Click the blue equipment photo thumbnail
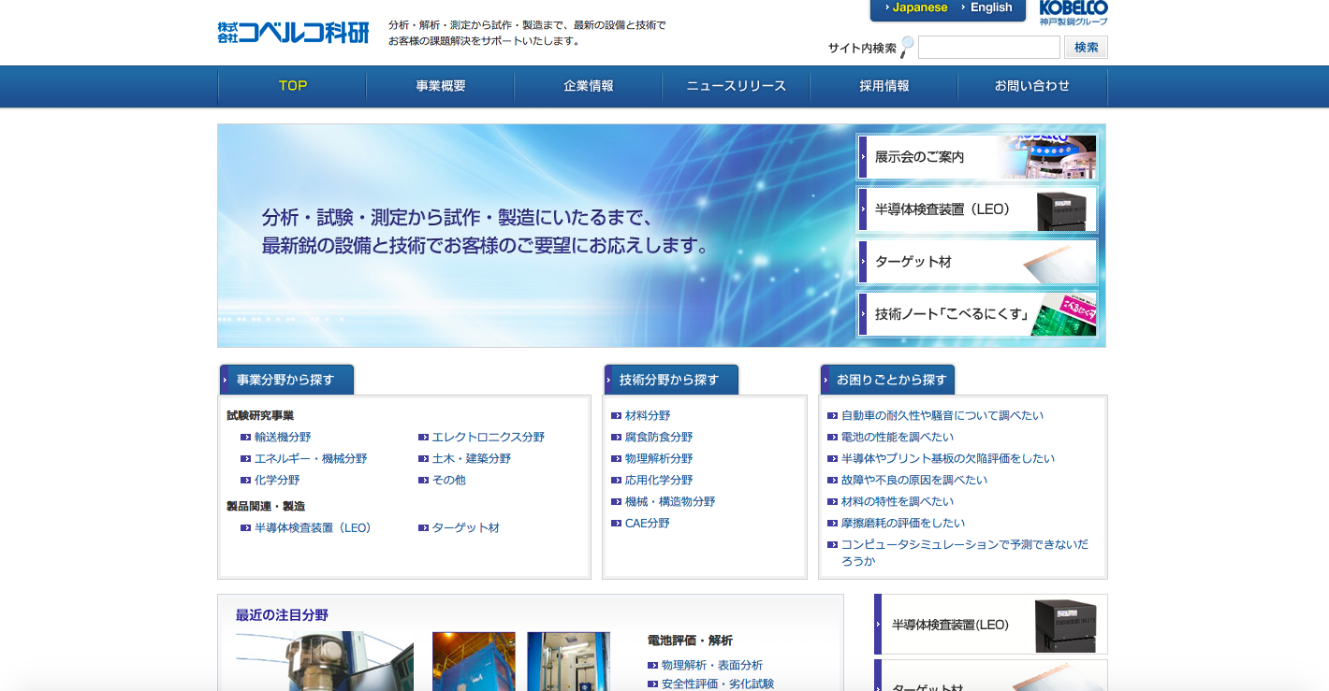This screenshot has width=1329, height=691. tap(568, 661)
